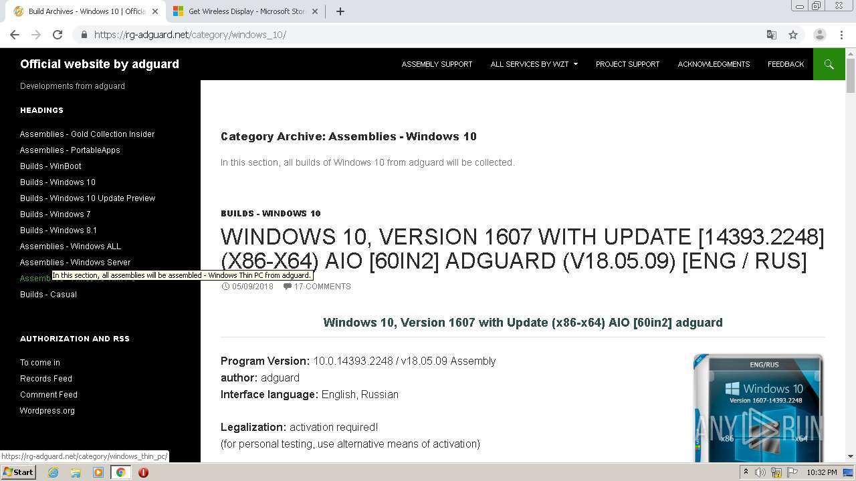Open the Chrome profile avatar

pos(819,35)
